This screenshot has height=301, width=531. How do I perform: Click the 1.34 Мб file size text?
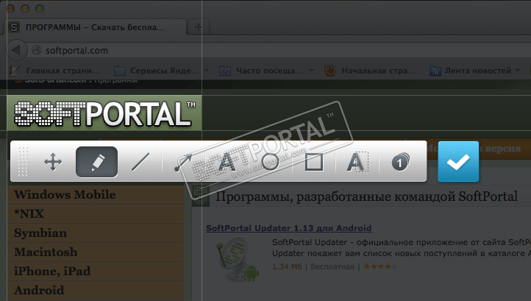(x=287, y=266)
